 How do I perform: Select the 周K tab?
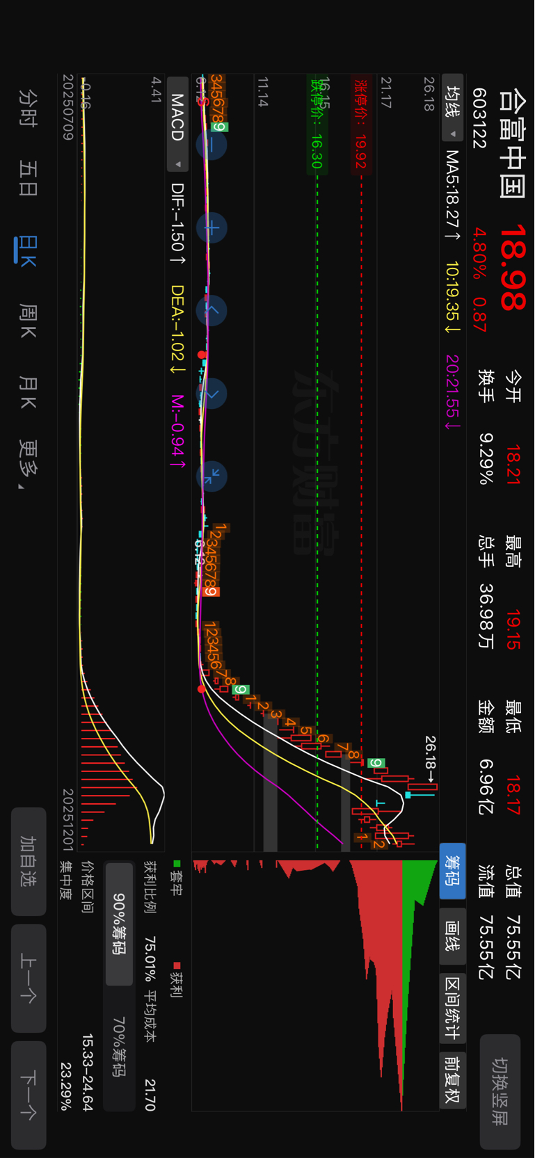[x=28, y=321]
